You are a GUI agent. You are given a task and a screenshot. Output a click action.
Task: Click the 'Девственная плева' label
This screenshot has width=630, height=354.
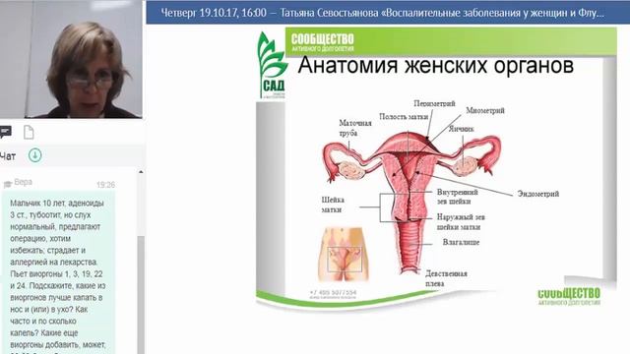(446, 278)
